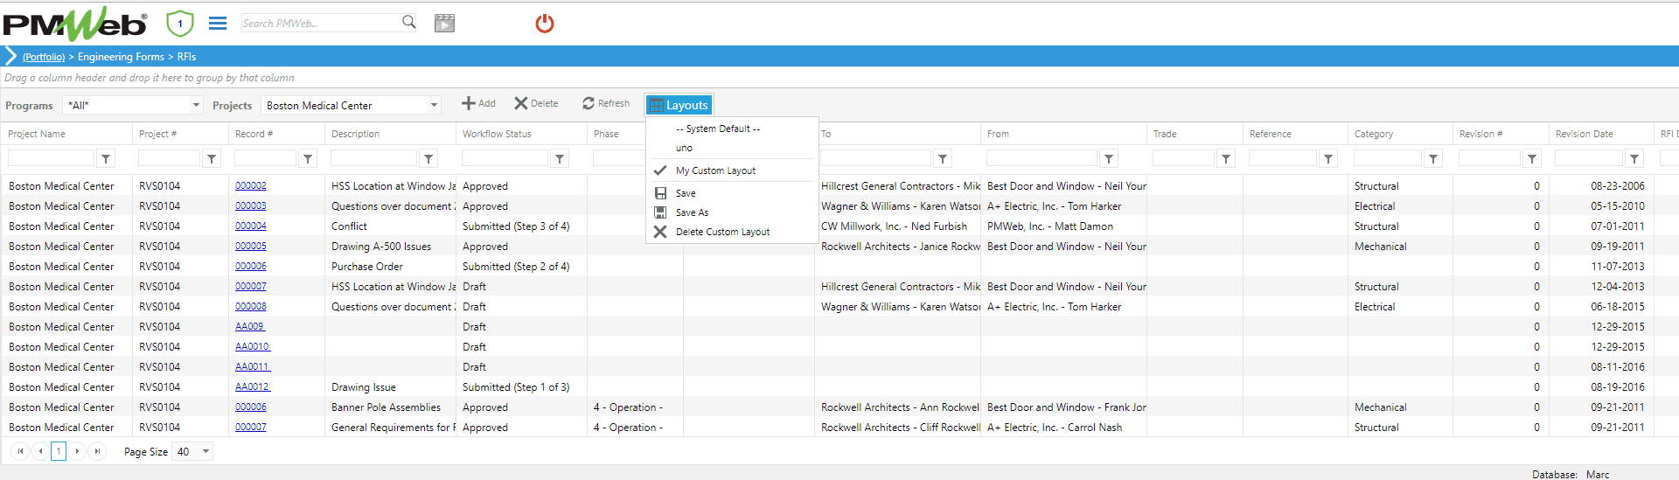Go to last page of grid
The image size is (1679, 480).
point(97,451)
